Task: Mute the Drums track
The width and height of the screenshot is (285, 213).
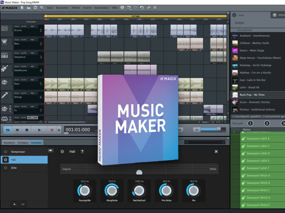Action: pos(23,26)
